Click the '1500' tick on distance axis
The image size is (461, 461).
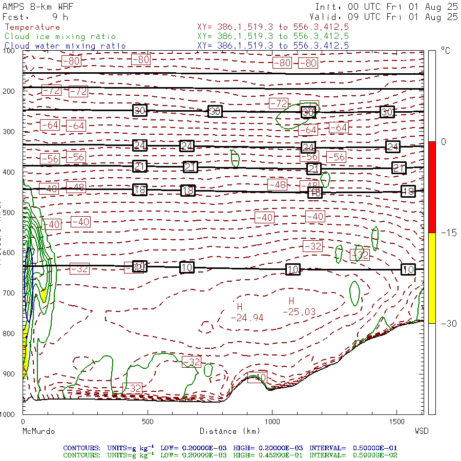(x=397, y=422)
